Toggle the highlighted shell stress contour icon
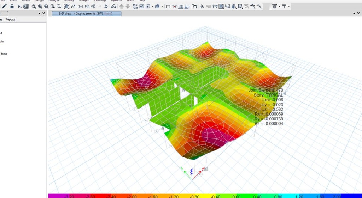The height and width of the screenshot is (198, 362). coord(221,6)
